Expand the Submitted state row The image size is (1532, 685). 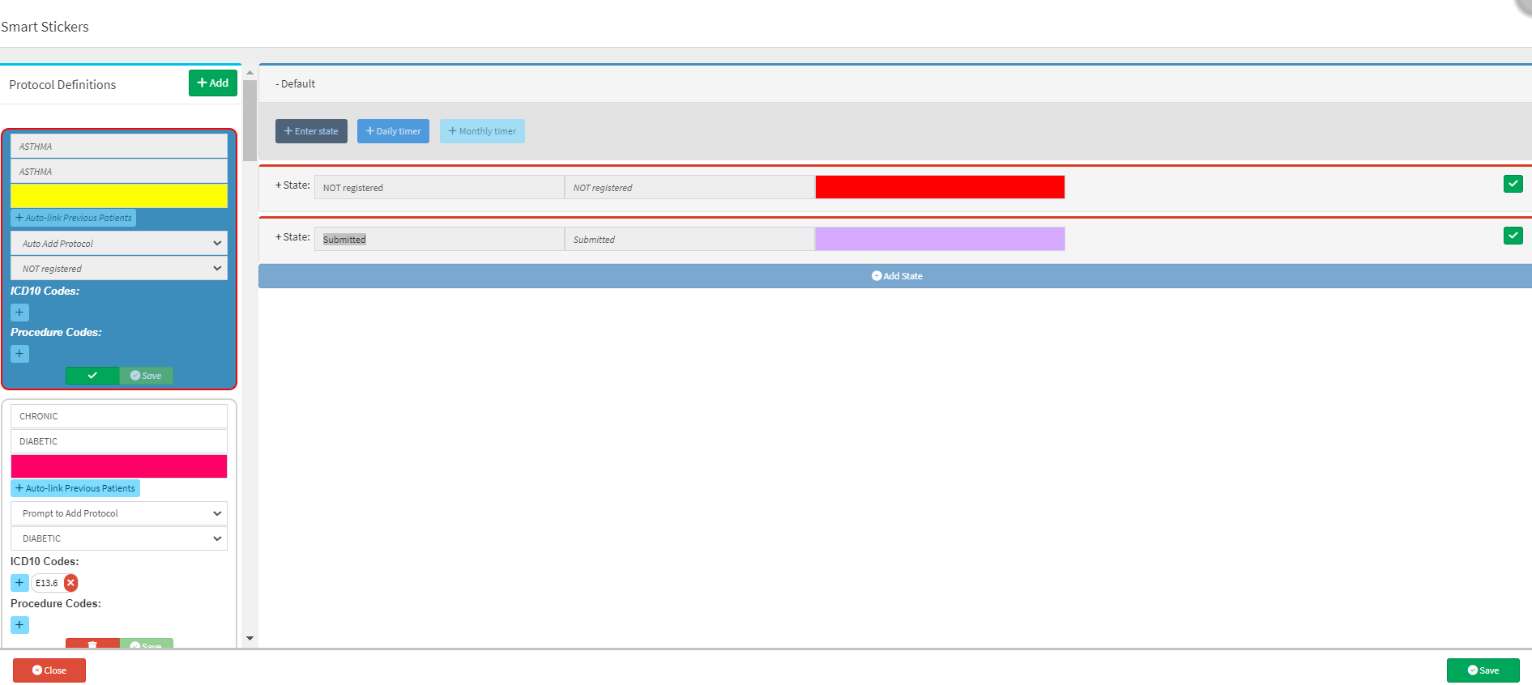[292, 237]
